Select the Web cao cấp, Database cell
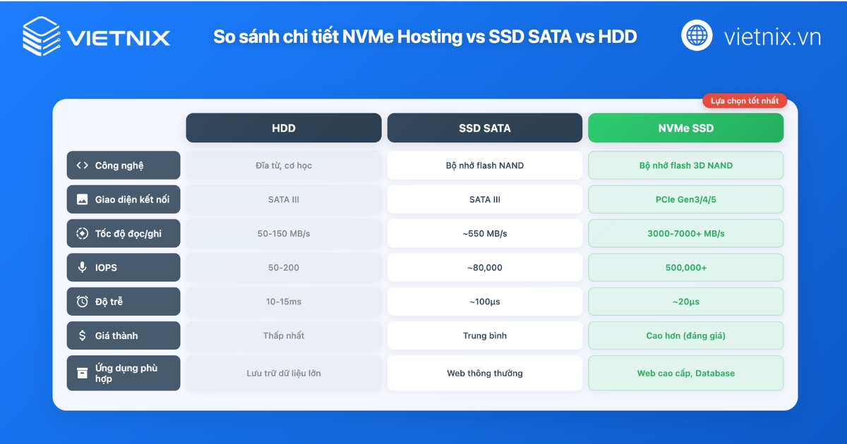This screenshot has width=847, height=444. tap(685, 373)
